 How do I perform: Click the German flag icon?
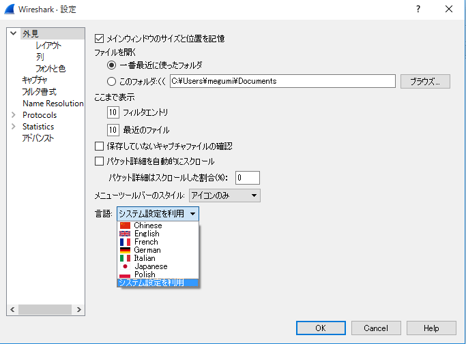coord(125,250)
